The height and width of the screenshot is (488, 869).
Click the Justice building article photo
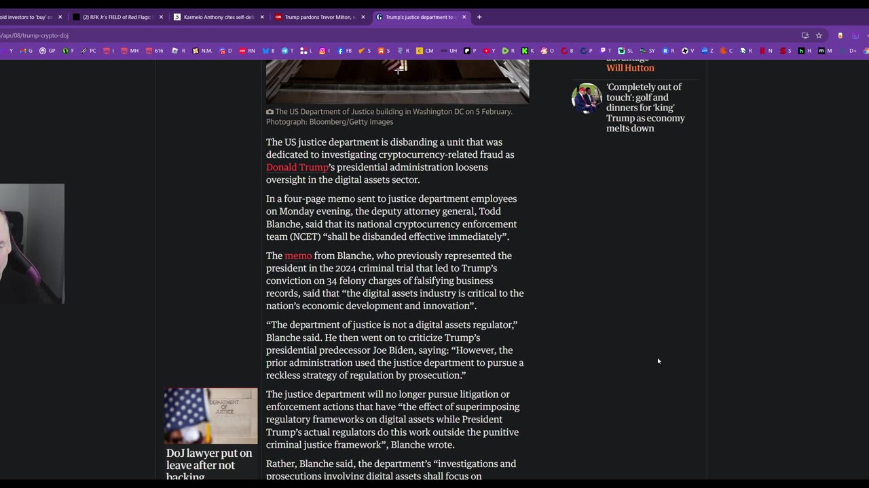click(x=398, y=81)
